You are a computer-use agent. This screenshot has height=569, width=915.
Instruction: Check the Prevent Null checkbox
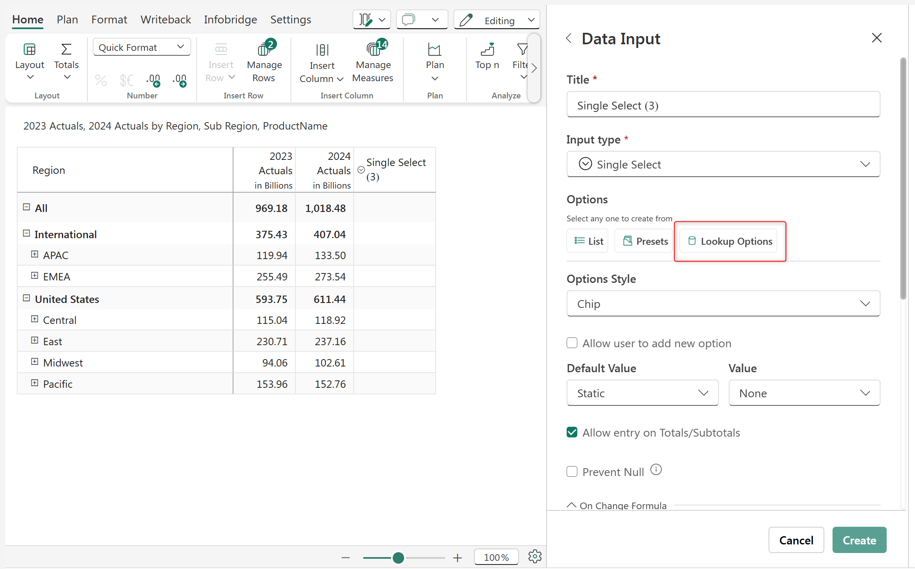[572, 471]
